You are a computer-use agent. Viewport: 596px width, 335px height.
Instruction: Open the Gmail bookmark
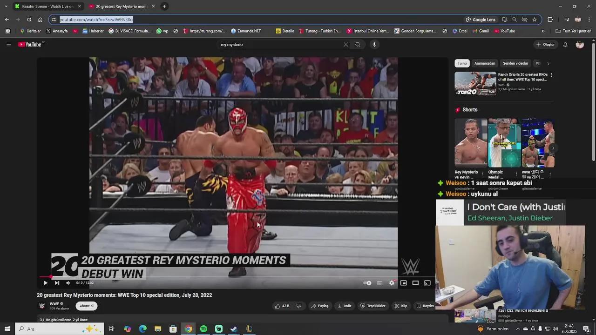(480, 31)
